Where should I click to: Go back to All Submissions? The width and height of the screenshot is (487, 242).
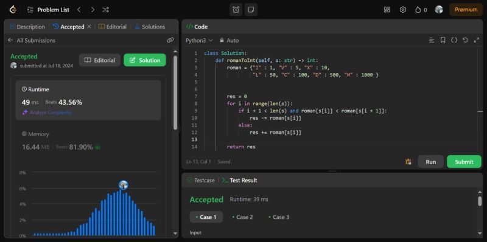pos(32,40)
